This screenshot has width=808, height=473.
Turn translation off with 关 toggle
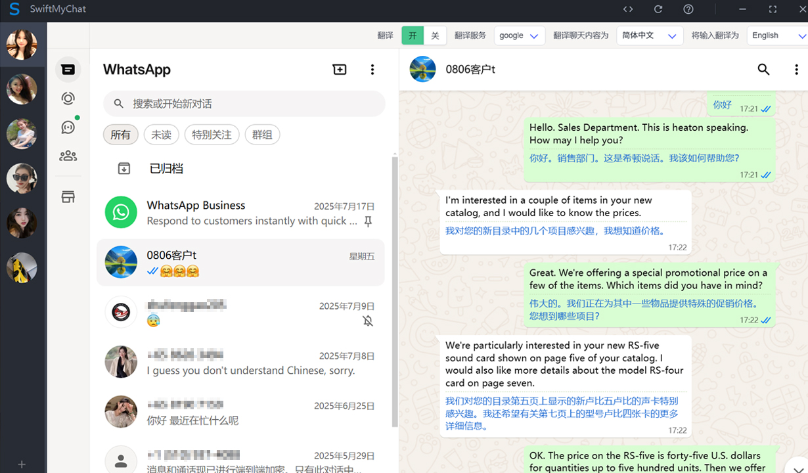click(435, 35)
